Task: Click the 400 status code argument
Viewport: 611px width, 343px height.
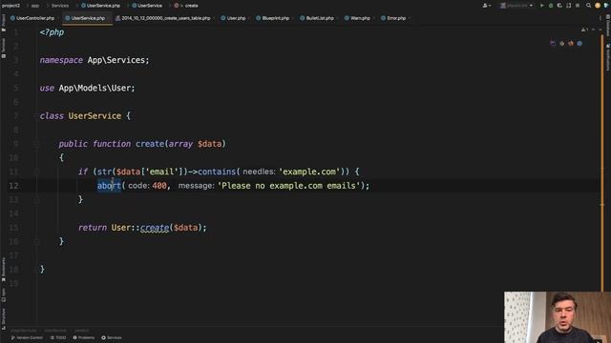Action: (x=159, y=186)
